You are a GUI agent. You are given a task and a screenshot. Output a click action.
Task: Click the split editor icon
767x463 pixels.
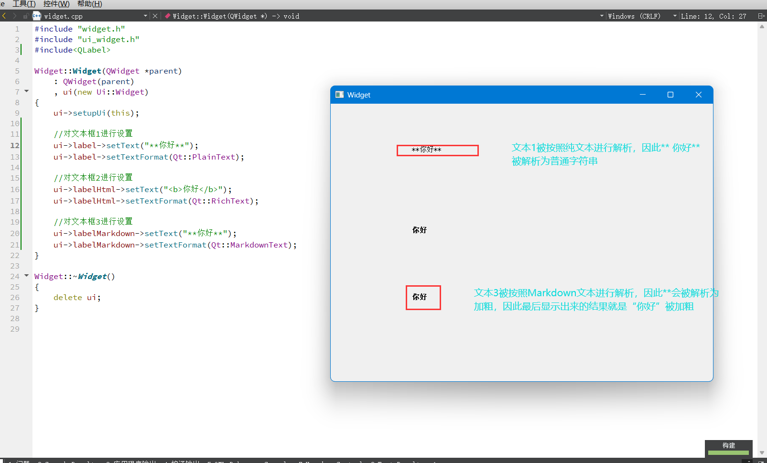(761, 16)
